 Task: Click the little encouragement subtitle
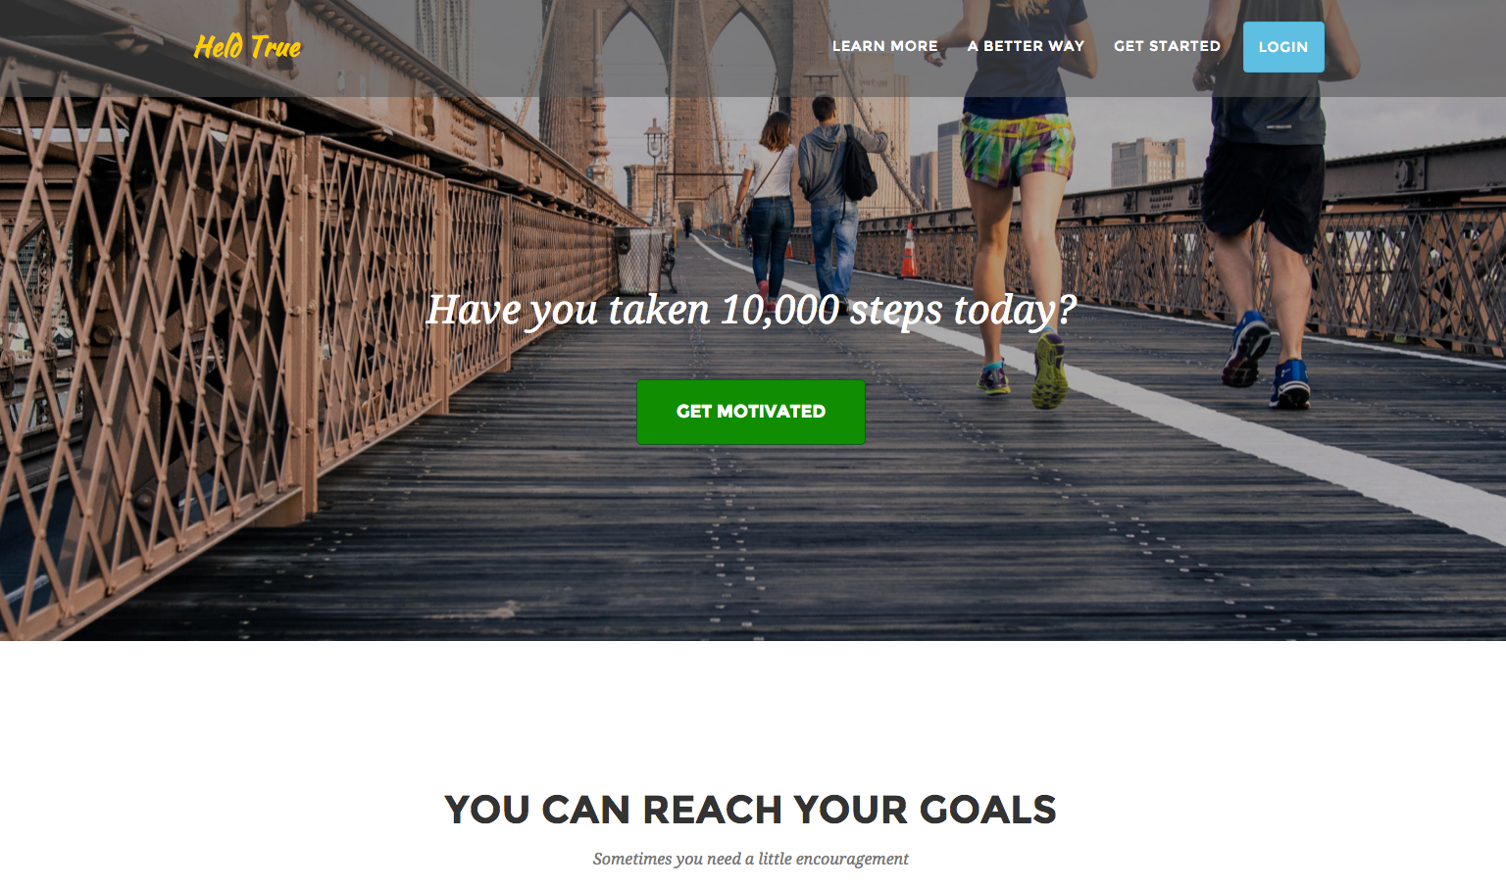tap(751, 859)
